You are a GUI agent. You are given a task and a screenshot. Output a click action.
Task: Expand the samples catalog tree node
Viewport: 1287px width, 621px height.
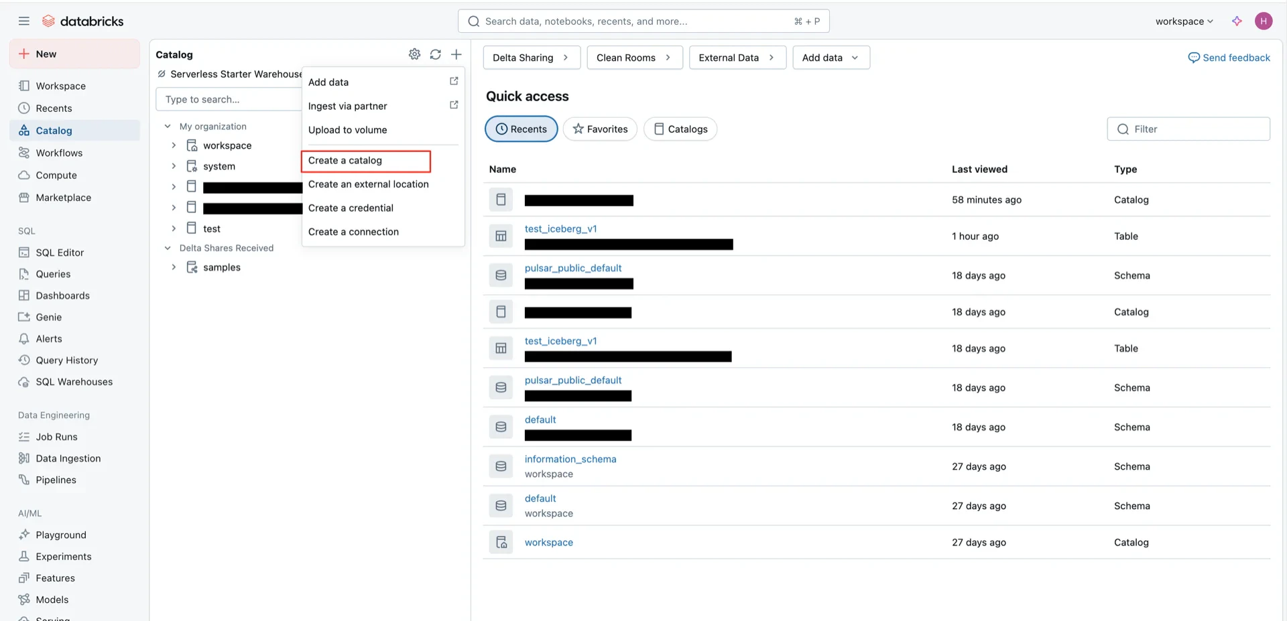pos(174,267)
